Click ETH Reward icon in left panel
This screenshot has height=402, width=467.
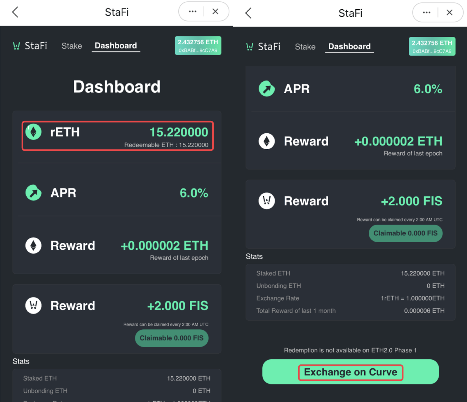(x=34, y=245)
